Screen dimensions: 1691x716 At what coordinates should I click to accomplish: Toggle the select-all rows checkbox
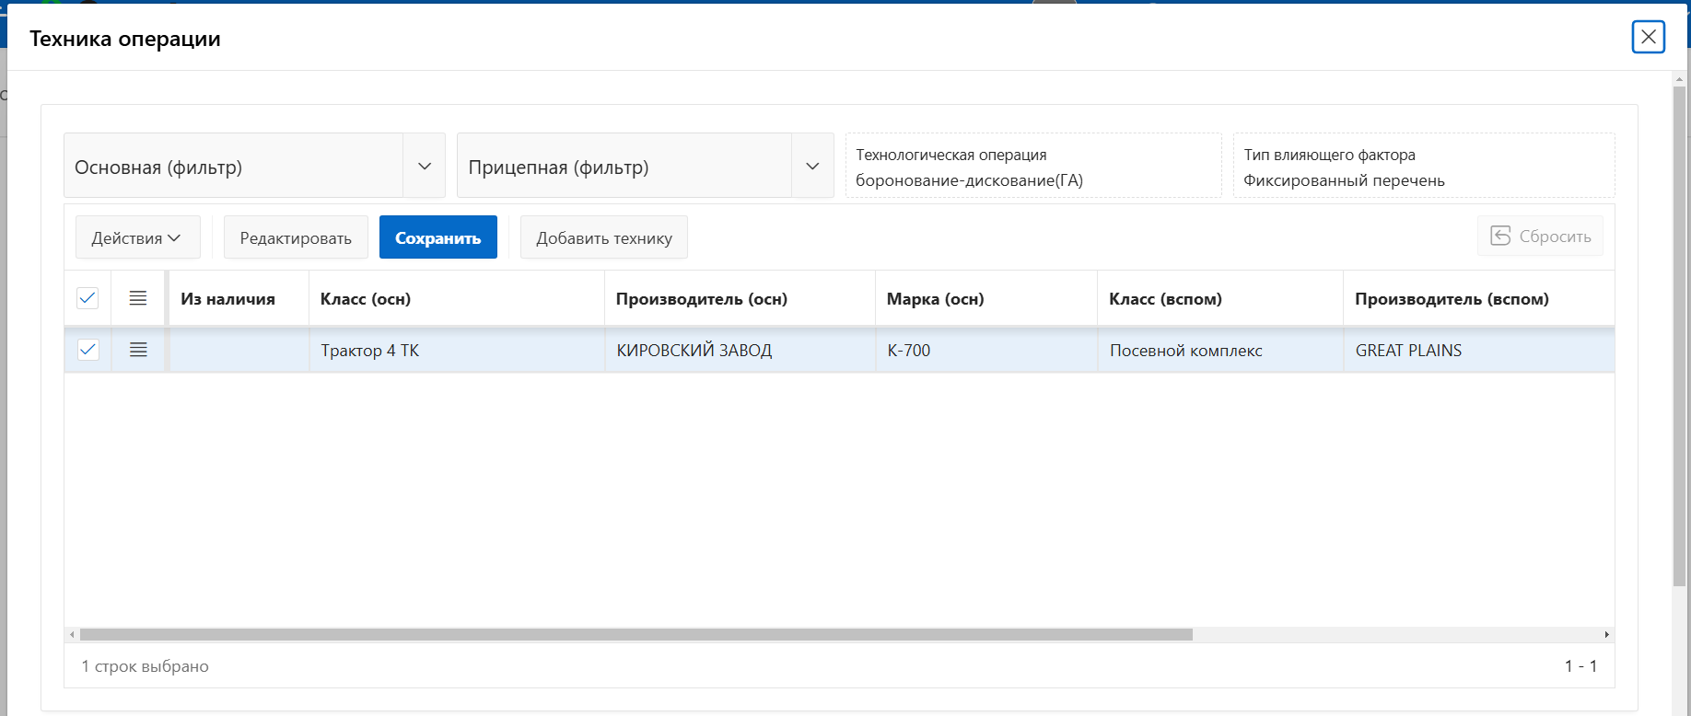coord(87,298)
